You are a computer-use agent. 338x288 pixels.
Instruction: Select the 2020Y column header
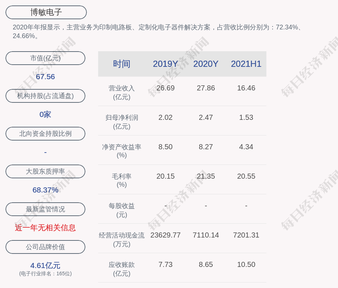206,64
